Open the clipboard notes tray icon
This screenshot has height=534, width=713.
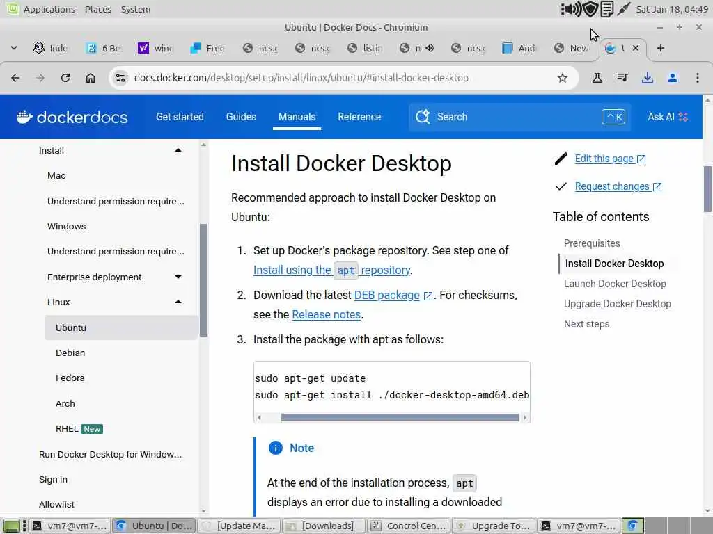pyautogui.click(x=607, y=8)
